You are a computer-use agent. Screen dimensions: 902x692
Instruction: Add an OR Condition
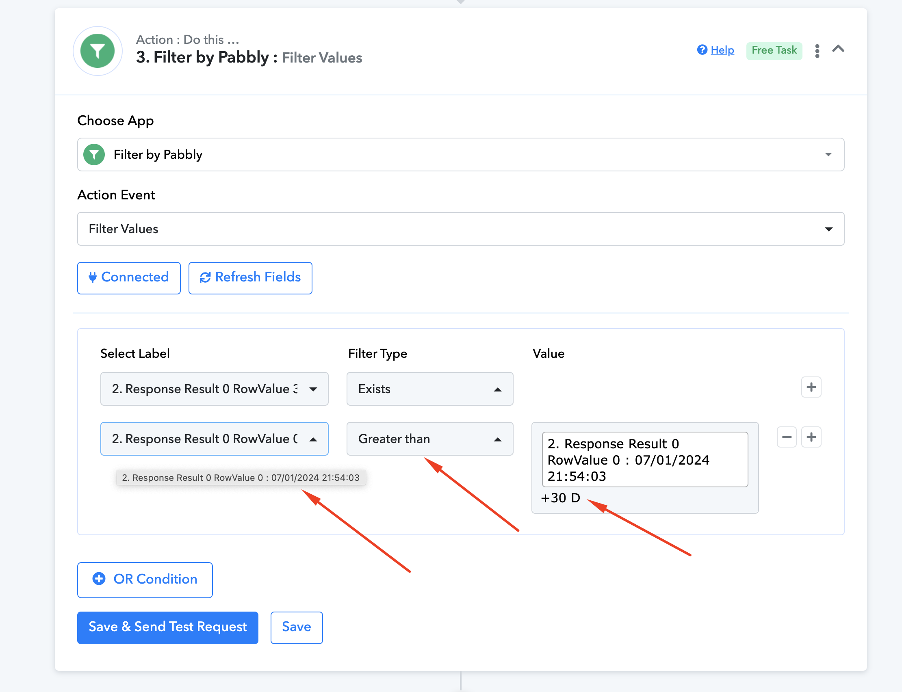point(145,580)
